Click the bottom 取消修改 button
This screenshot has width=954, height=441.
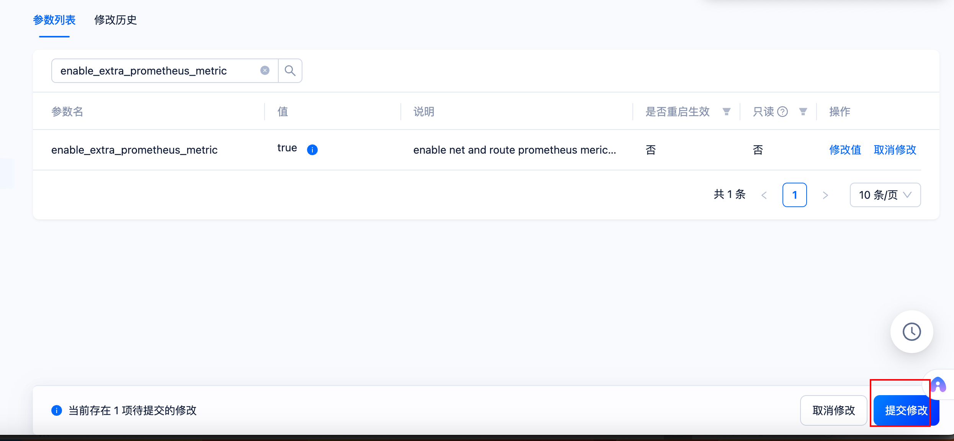[x=833, y=410]
